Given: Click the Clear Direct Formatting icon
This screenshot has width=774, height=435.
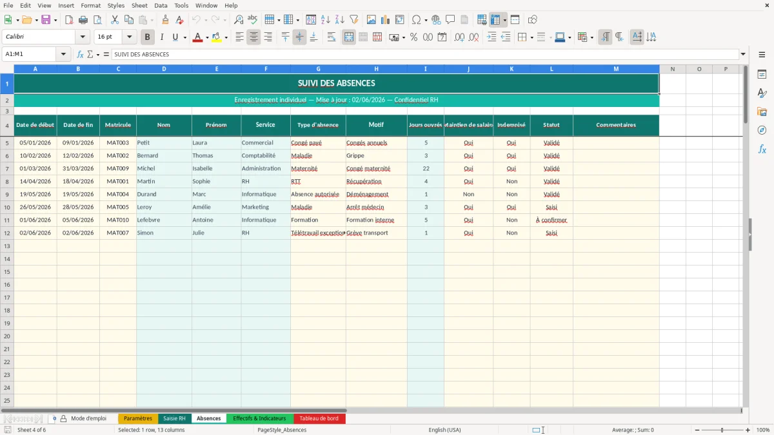Looking at the screenshot, I should coord(180,20).
